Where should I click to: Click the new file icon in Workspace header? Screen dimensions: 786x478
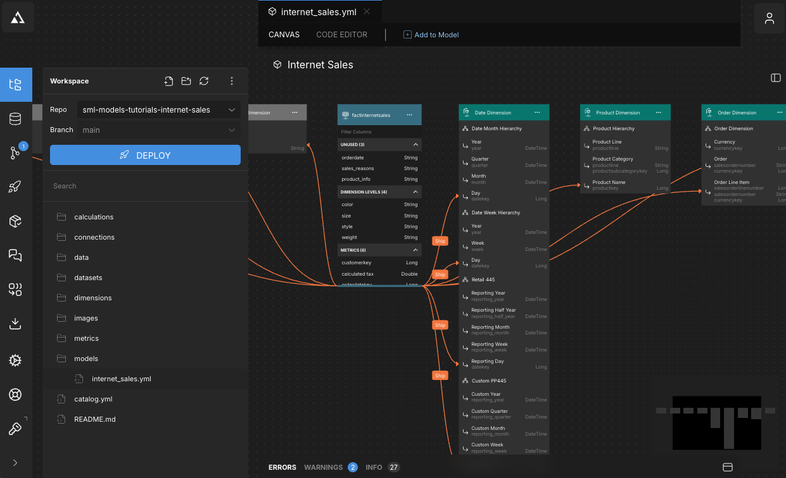[168, 81]
